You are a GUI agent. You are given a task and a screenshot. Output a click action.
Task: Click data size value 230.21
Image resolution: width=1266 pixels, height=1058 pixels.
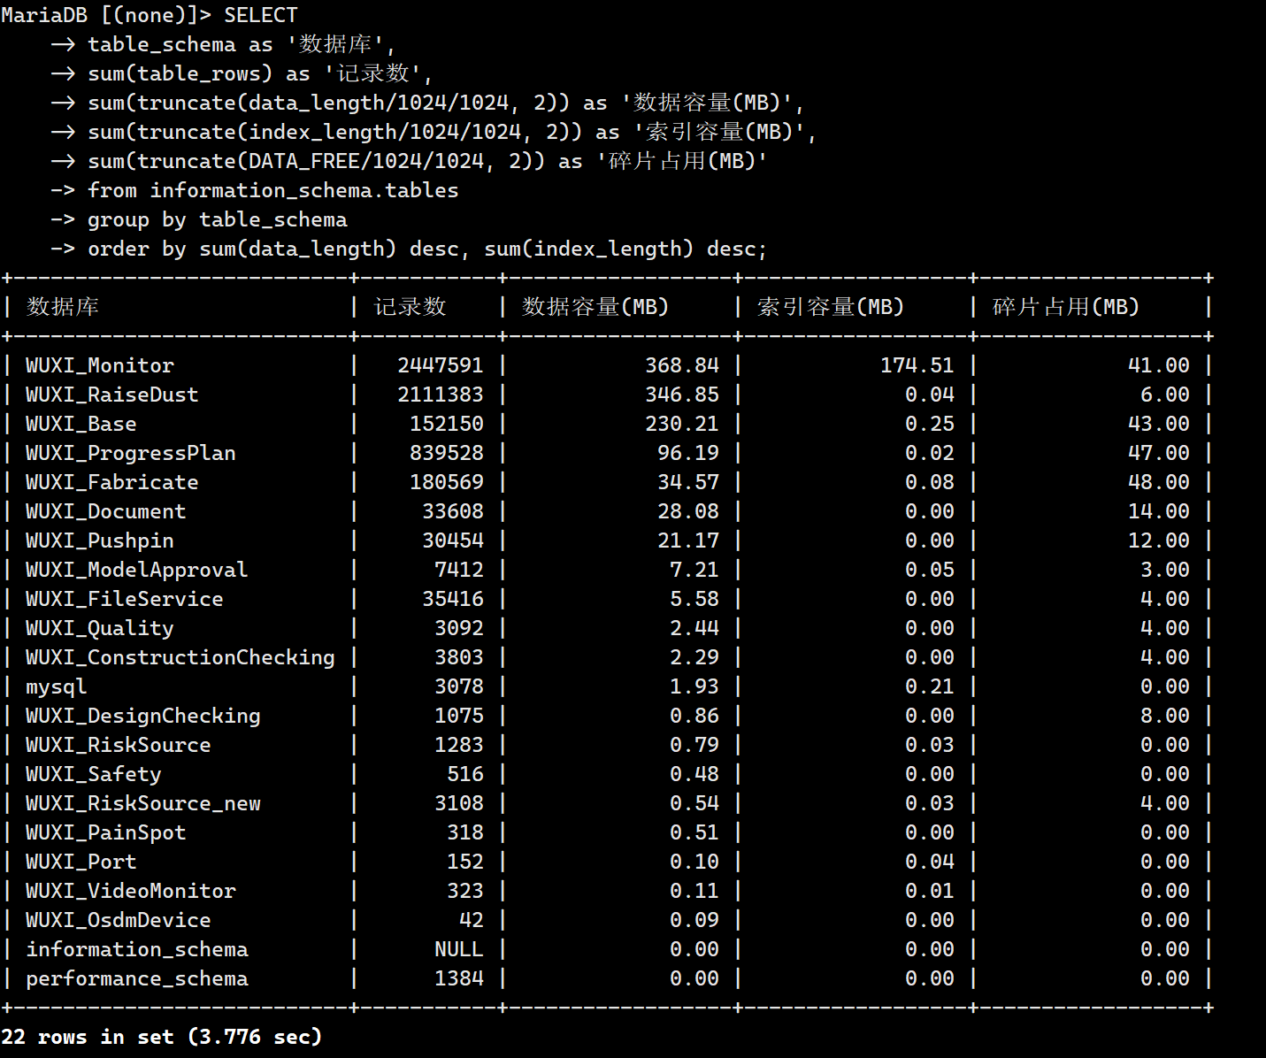click(682, 424)
